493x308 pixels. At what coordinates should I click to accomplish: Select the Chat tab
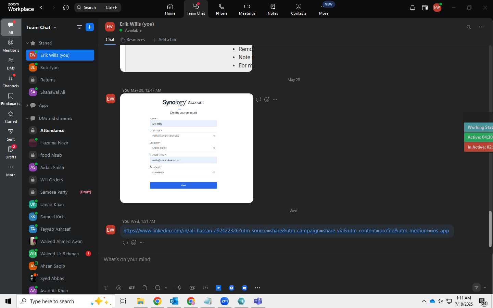pos(110,40)
